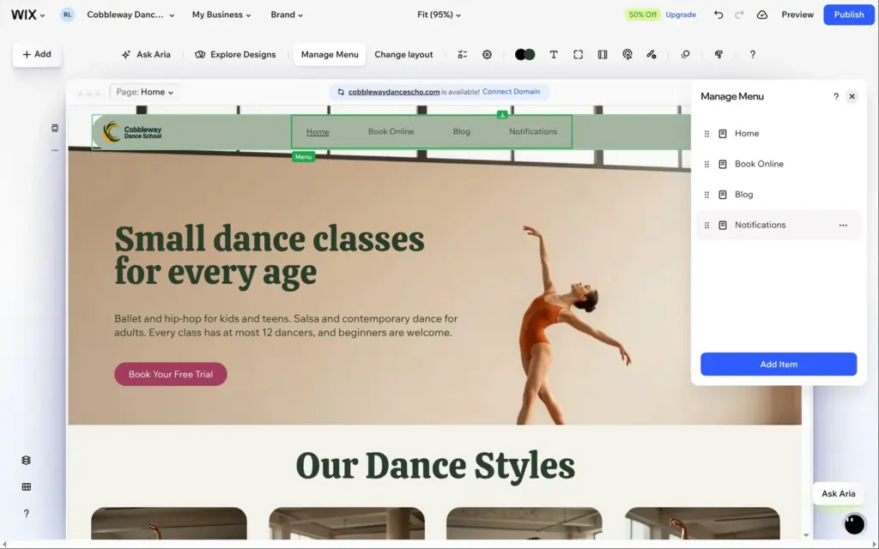The height and width of the screenshot is (549, 879).
Task: Click drag handle for Home item
Action: point(706,134)
